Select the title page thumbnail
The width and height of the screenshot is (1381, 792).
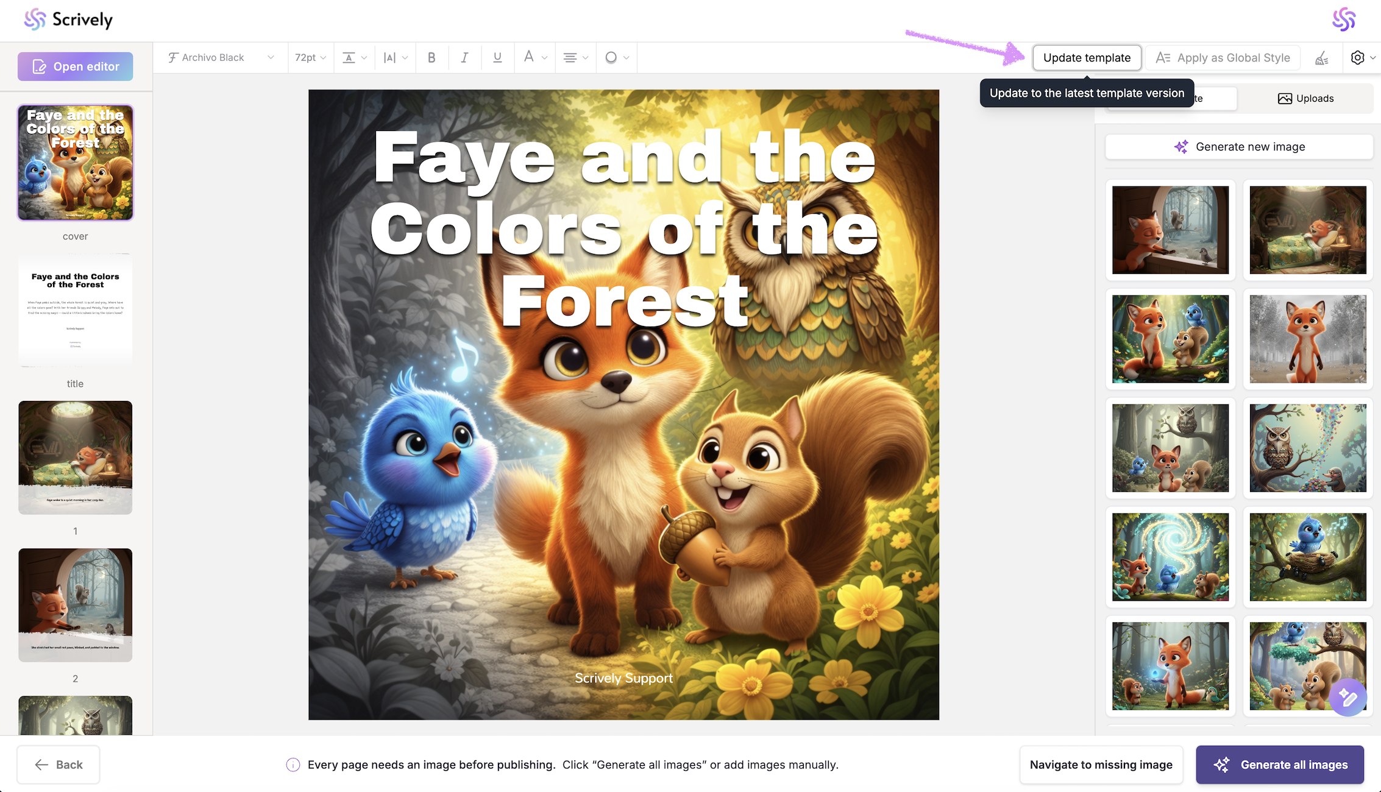coord(75,311)
